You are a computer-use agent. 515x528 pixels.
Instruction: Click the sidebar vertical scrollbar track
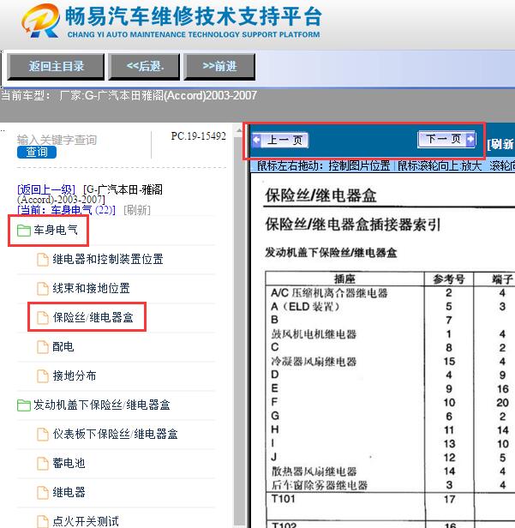click(239, 330)
